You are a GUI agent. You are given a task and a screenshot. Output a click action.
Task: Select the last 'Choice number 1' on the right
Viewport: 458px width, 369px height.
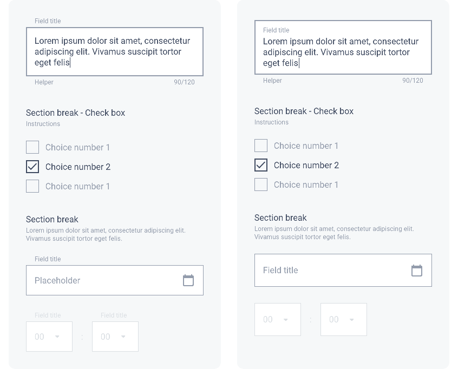point(261,184)
